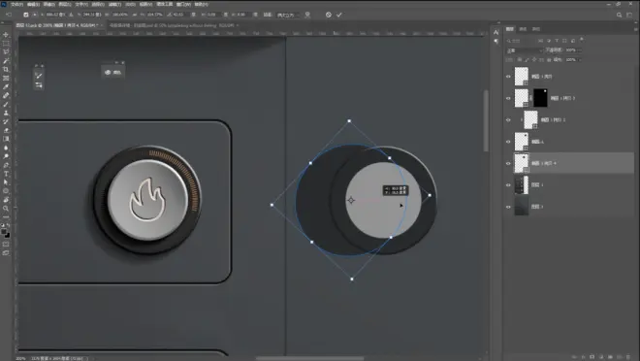The image size is (640, 361).
Task: Add a layer style fx icon
Action: click(583, 357)
